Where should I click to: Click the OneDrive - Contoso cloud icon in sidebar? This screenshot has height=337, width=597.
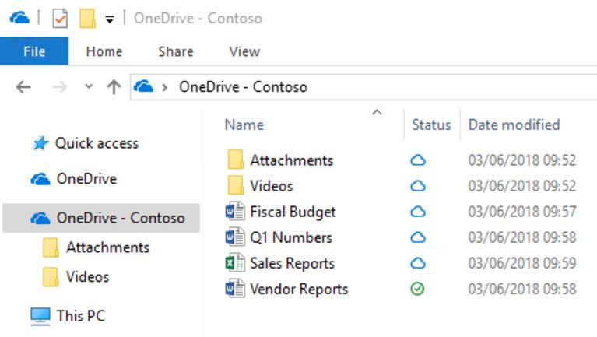click(x=40, y=218)
